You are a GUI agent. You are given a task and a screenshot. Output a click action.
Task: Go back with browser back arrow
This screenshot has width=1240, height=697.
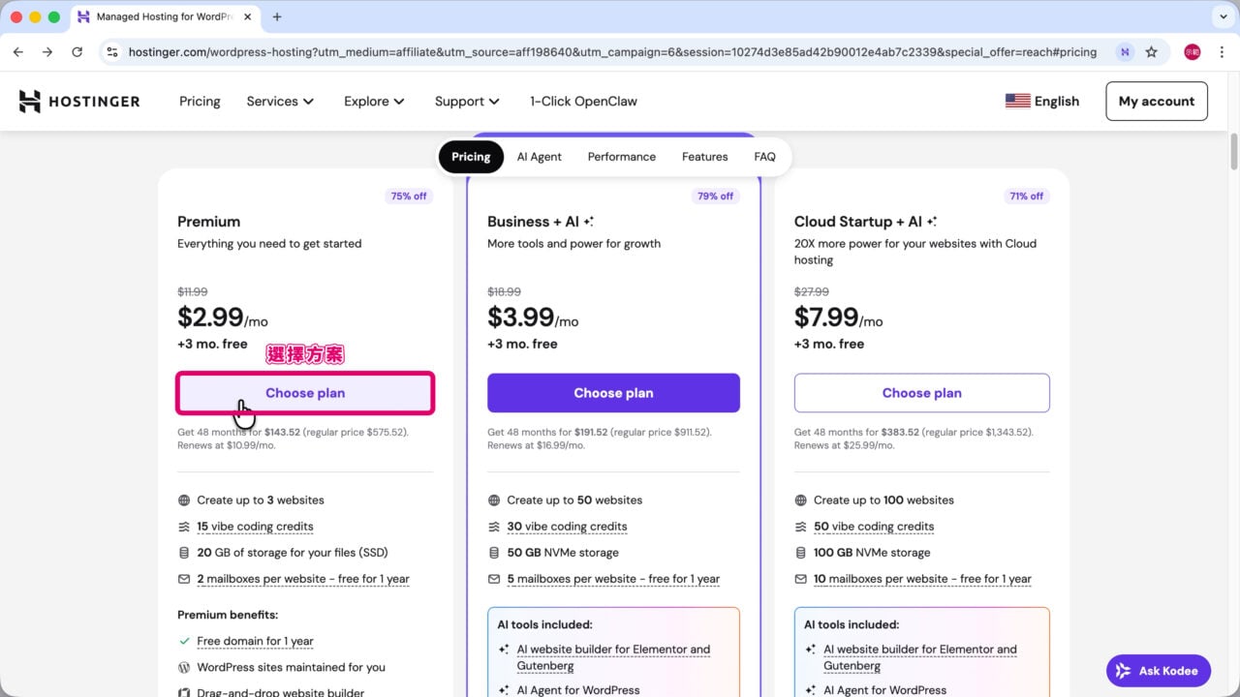pyautogui.click(x=18, y=52)
